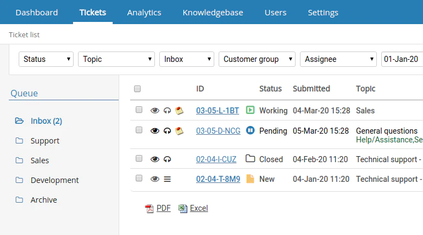Export ticket list via PDF link

[x=164, y=208]
